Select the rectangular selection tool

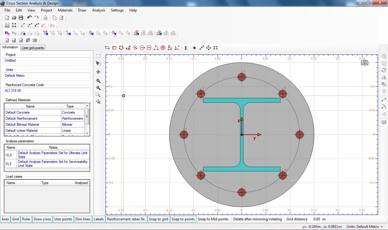98,56
